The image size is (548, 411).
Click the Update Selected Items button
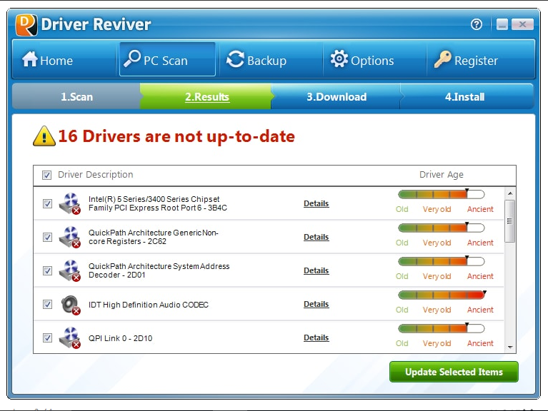pyautogui.click(x=454, y=372)
